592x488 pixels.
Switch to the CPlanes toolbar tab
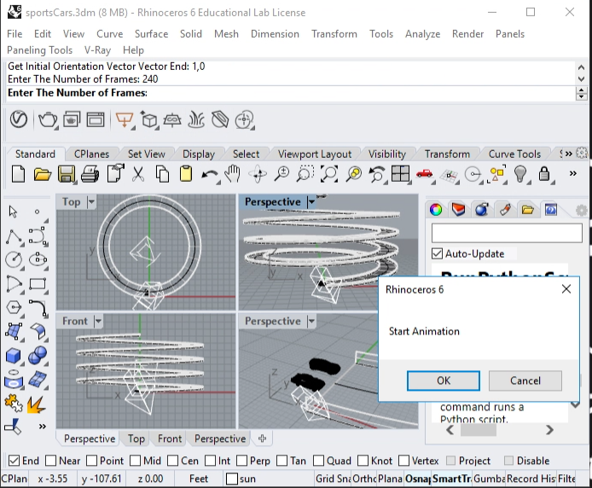(91, 154)
